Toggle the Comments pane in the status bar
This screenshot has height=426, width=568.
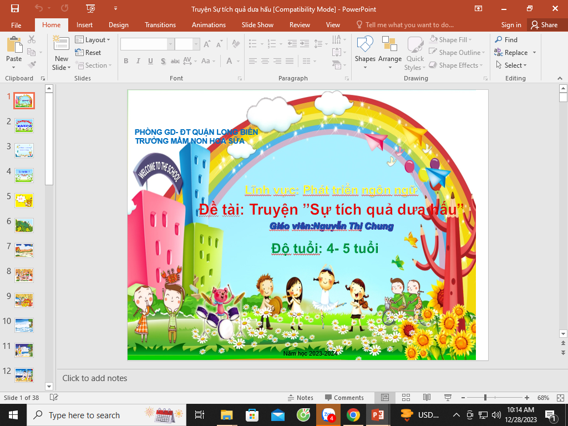pos(344,398)
